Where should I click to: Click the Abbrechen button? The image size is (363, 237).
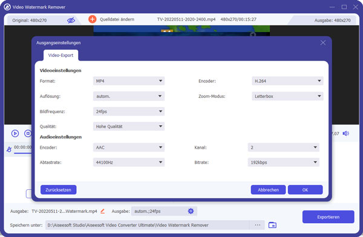coord(268,190)
